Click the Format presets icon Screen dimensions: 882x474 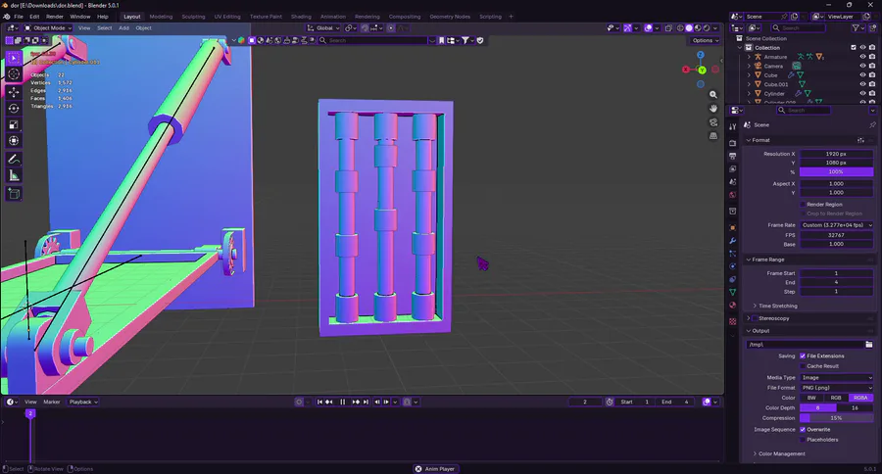(x=860, y=140)
